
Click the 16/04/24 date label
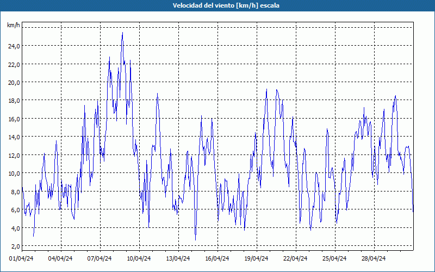(217, 258)
